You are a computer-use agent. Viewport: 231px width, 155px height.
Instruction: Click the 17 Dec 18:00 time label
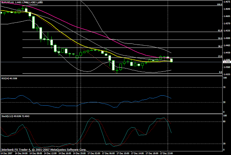click(152, 153)
